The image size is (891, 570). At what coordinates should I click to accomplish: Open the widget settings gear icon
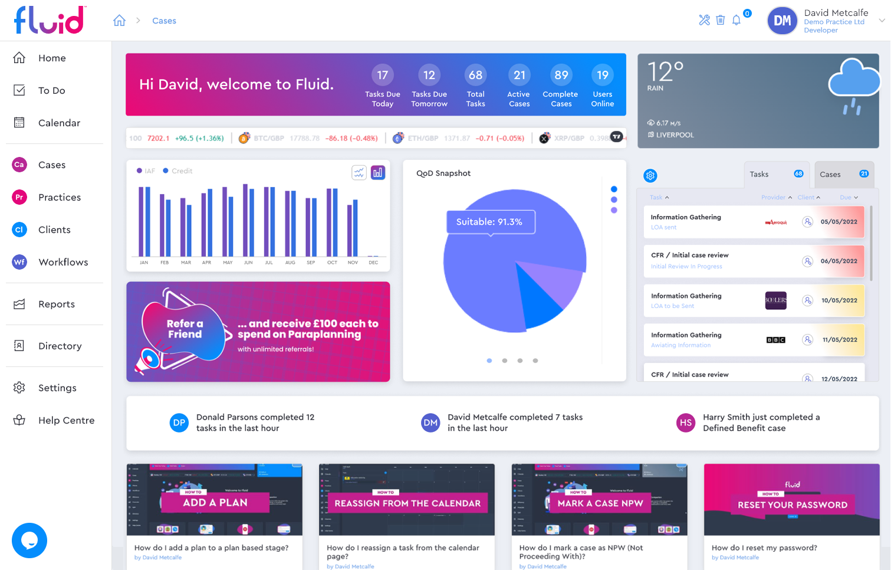(x=650, y=175)
